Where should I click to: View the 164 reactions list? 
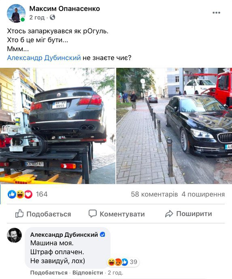42,194
